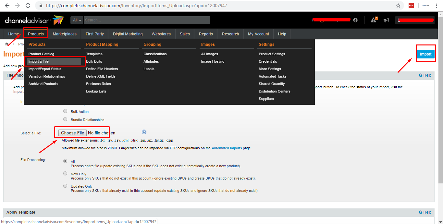Open the All search scope dropdown
The image size is (443, 224).
click(x=77, y=20)
